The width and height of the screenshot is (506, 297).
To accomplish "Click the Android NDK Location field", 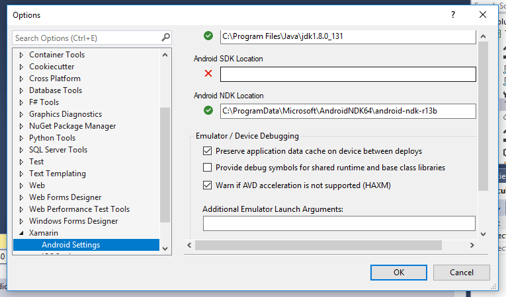I will 348,111.
